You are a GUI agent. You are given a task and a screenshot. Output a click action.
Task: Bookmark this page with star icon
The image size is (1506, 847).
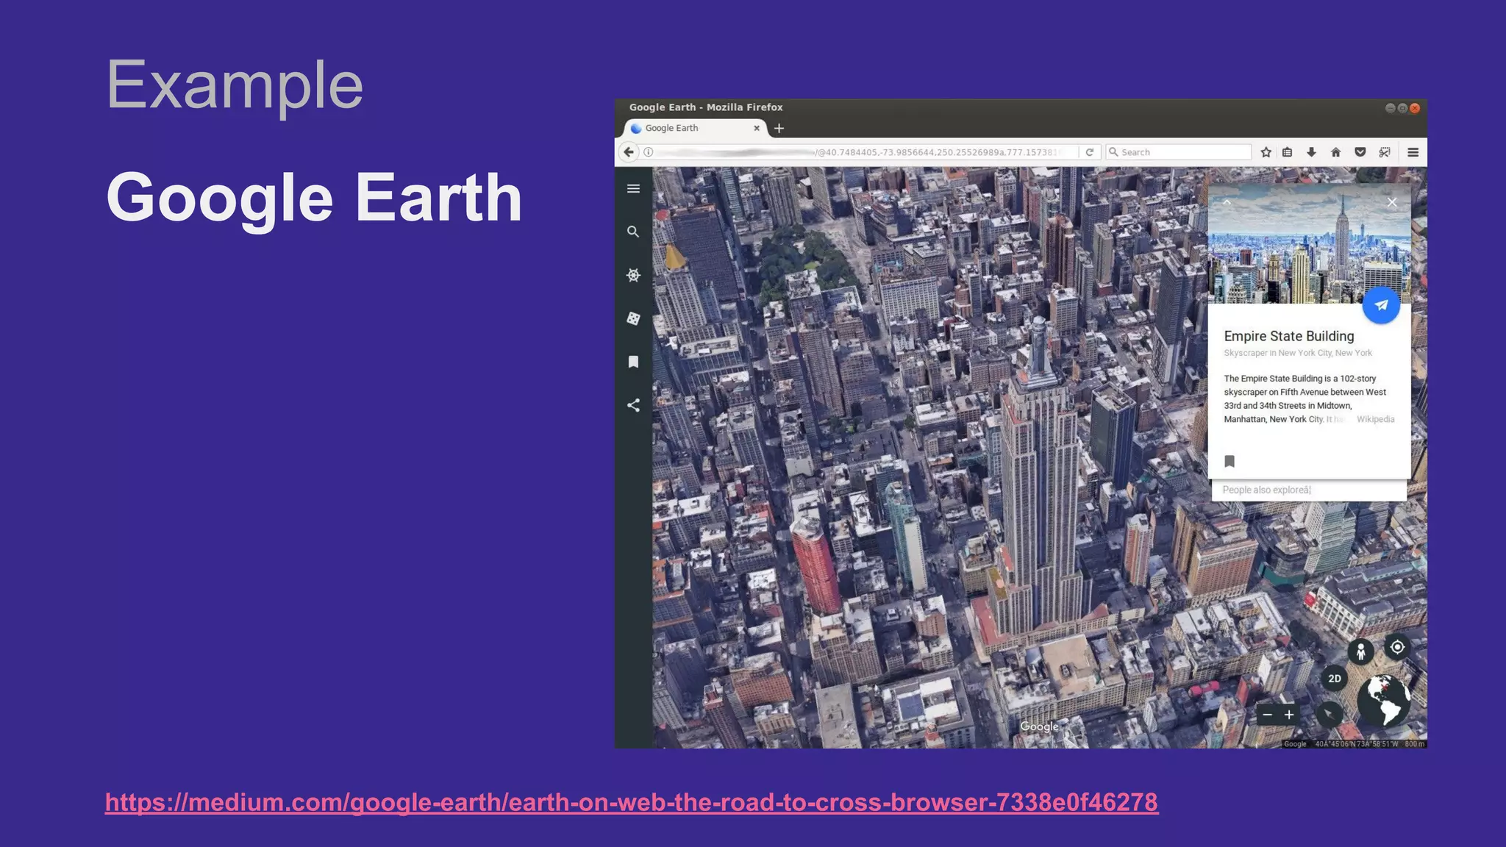coord(1266,152)
